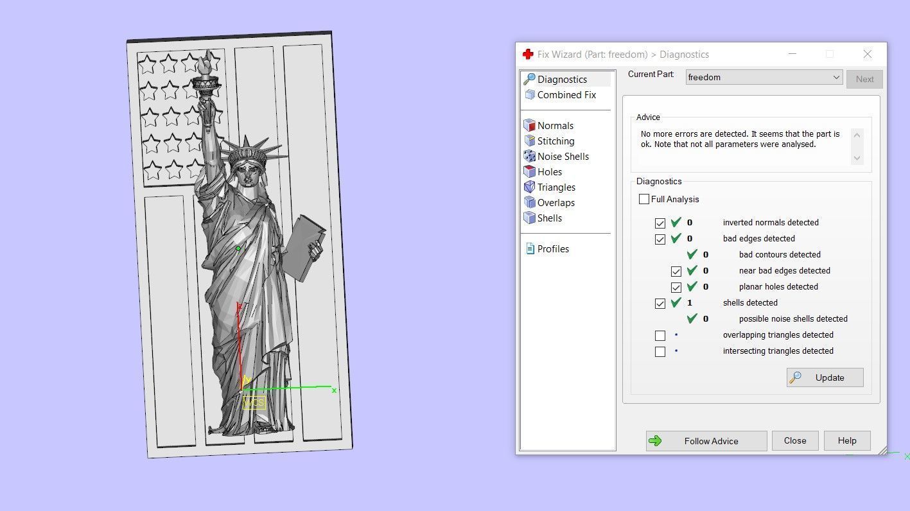This screenshot has height=511, width=910.
Task: Click the Close button
Action: pos(795,440)
